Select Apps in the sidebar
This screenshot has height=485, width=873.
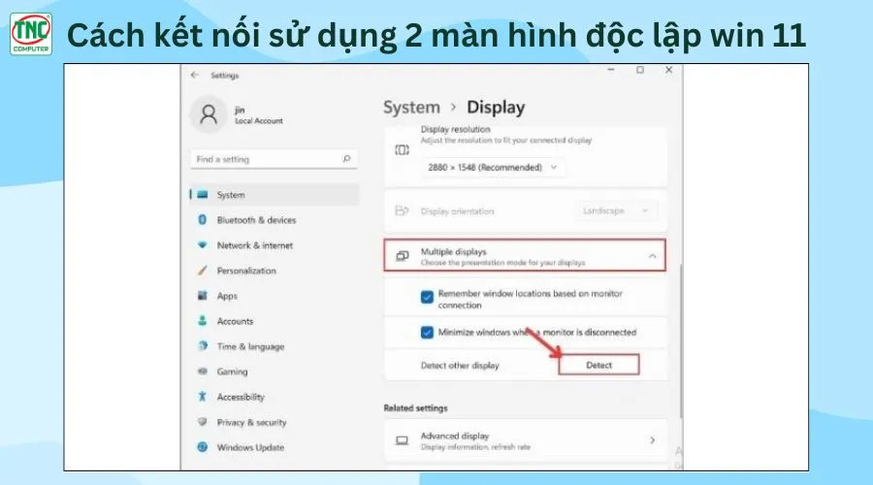(x=274, y=295)
